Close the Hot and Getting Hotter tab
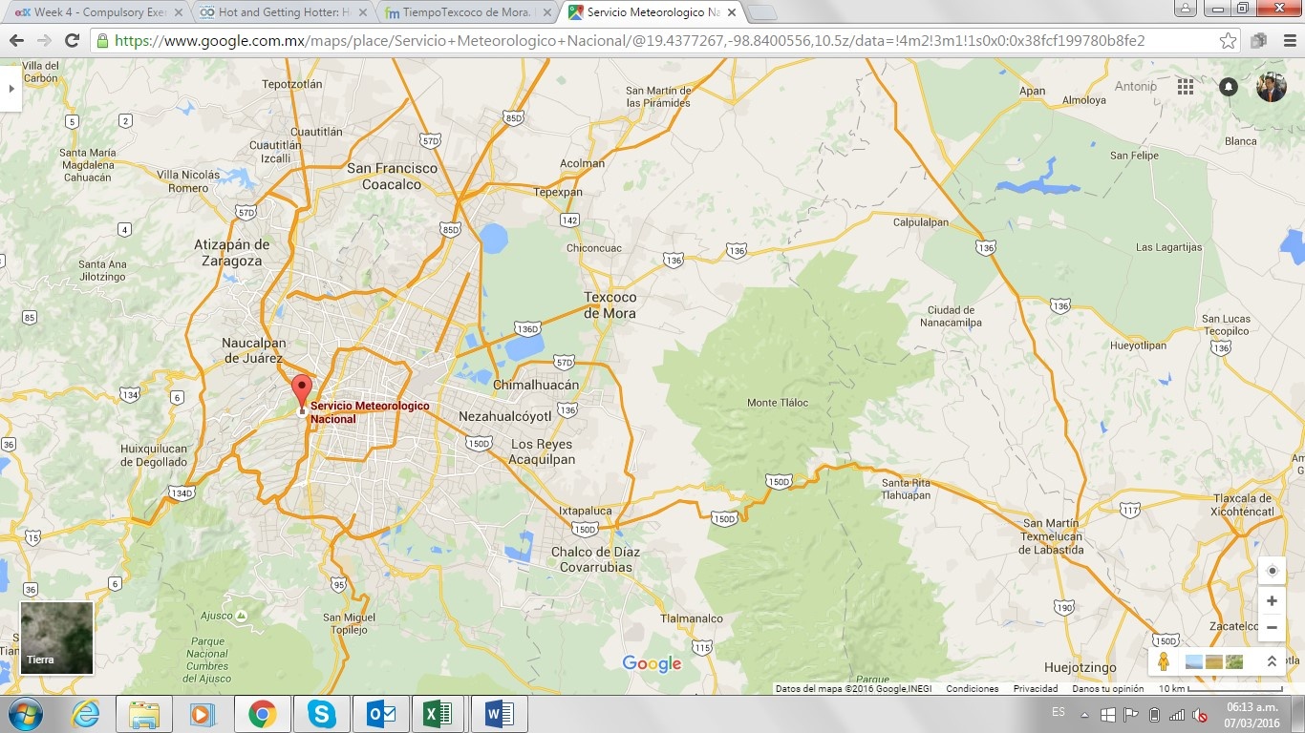The height and width of the screenshot is (733, 1305). [362, 12]
